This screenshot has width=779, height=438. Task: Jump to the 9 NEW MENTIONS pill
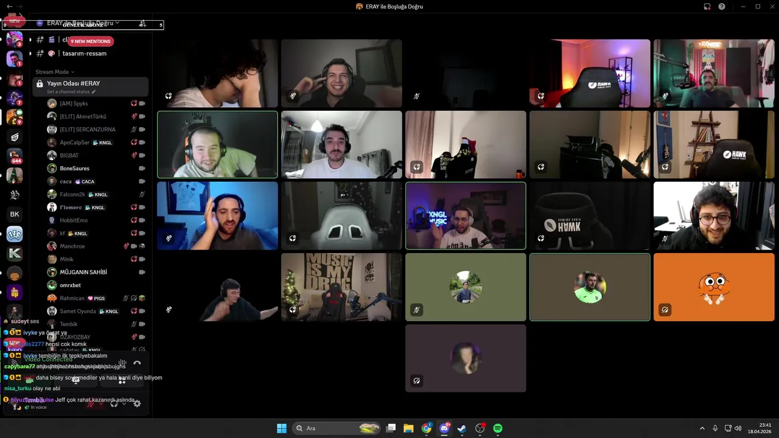tap(91, 41)
